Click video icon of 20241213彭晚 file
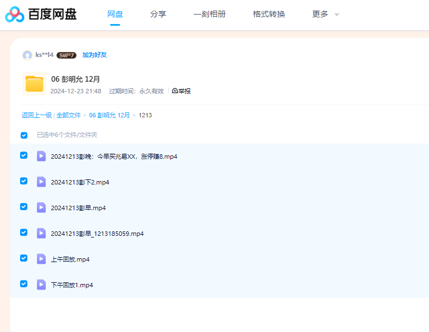Viewport: 429px width, 332px height. point(41,156)
